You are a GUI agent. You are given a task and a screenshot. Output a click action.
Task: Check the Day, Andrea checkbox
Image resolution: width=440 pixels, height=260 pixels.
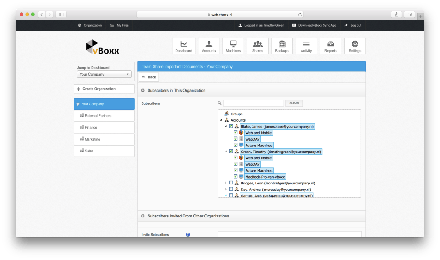point(231,189)
